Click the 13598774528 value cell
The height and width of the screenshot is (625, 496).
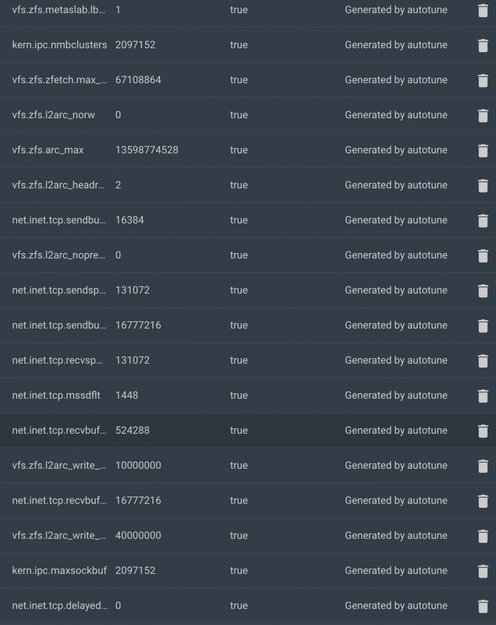147,150
